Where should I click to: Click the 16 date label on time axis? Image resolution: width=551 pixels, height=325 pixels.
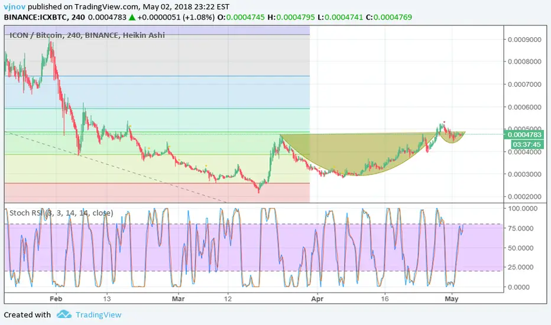(x=385, y=299)
